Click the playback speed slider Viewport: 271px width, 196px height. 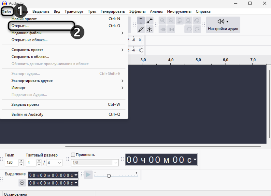click(x=109, y=176)
